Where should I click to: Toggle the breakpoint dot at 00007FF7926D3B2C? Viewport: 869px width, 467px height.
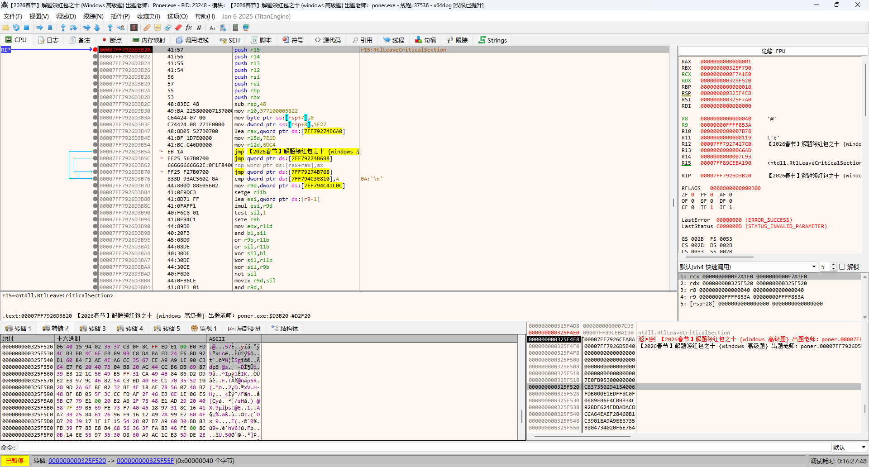point(95,104)
